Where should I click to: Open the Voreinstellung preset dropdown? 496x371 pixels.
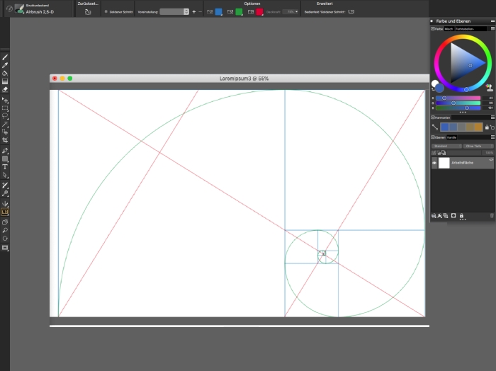tap(174, 12)
